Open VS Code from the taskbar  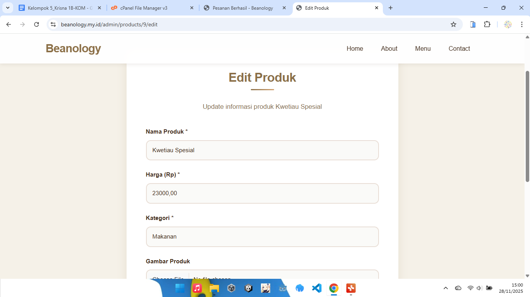coord(317,288)
